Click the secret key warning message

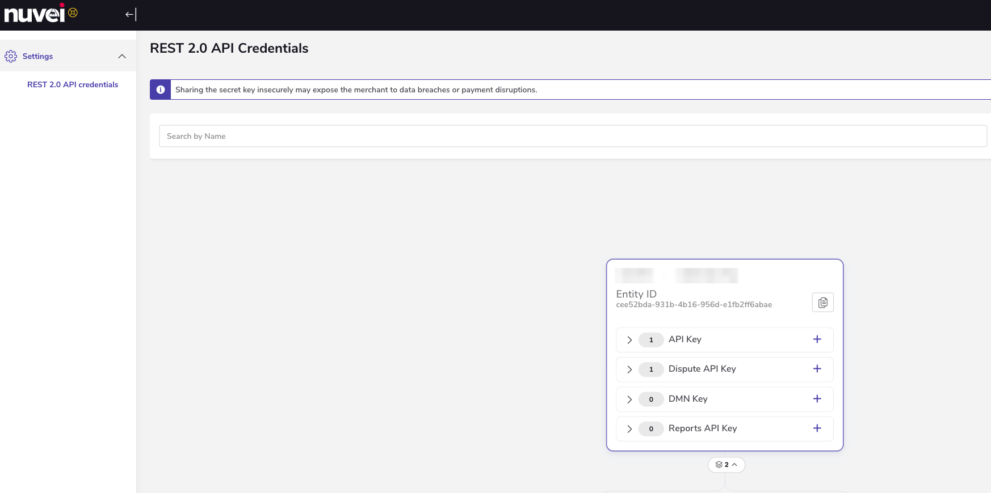(x=356, y=90)
